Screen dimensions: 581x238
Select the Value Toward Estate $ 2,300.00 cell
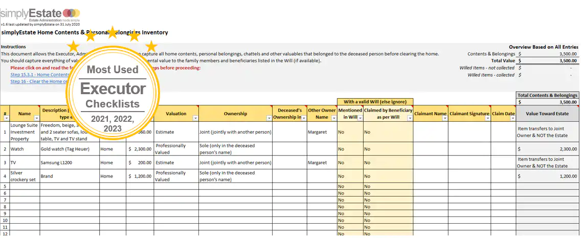point(547,148)
